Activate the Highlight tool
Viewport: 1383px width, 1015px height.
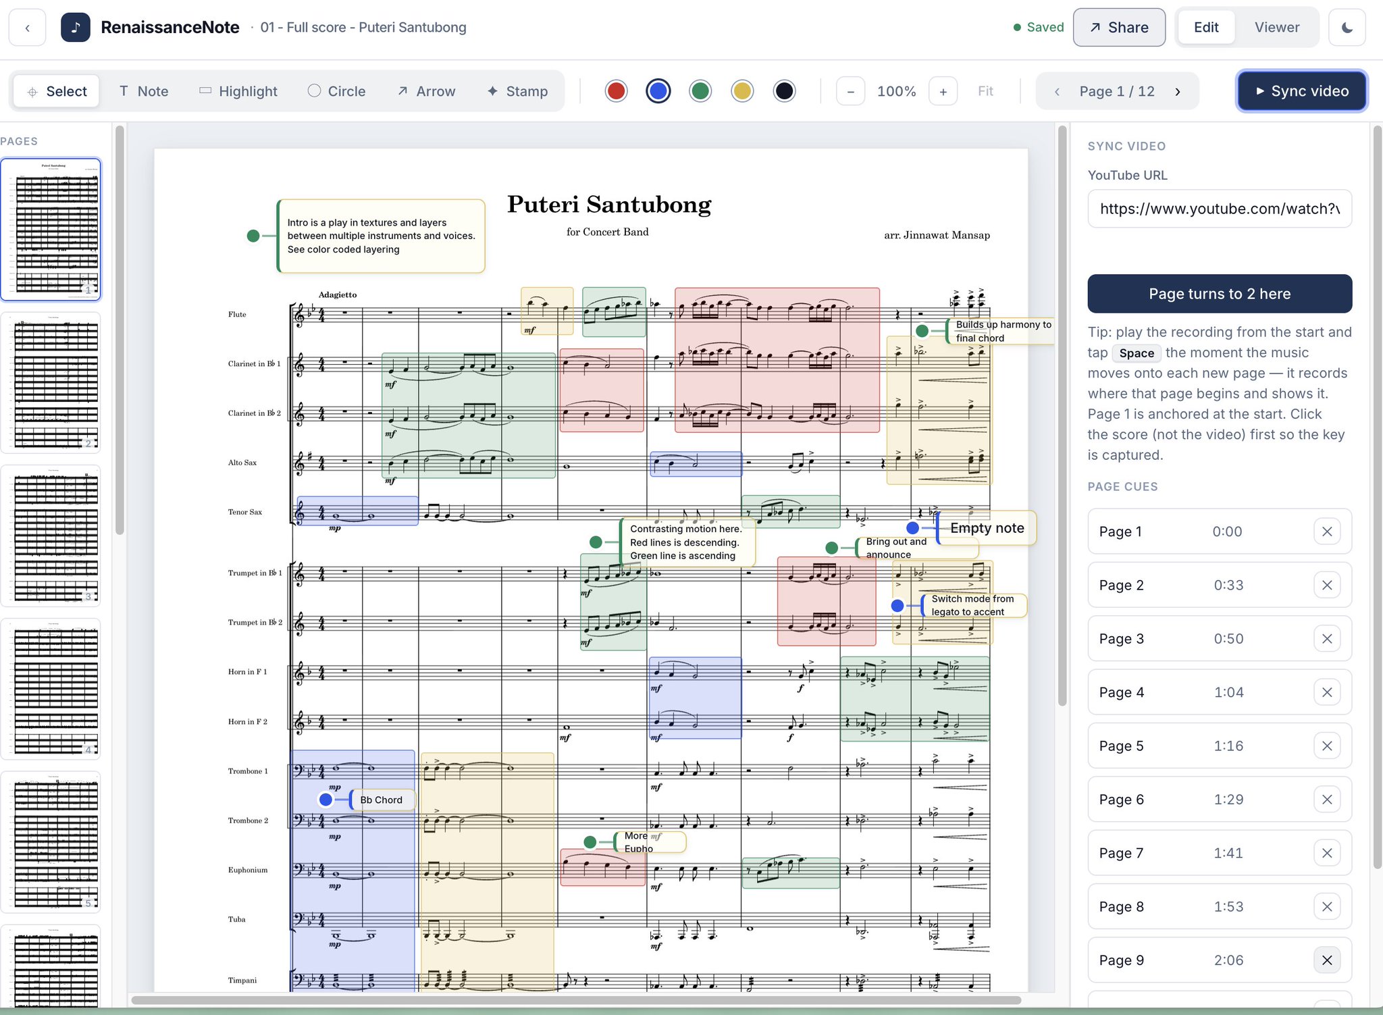pos(238,91)
